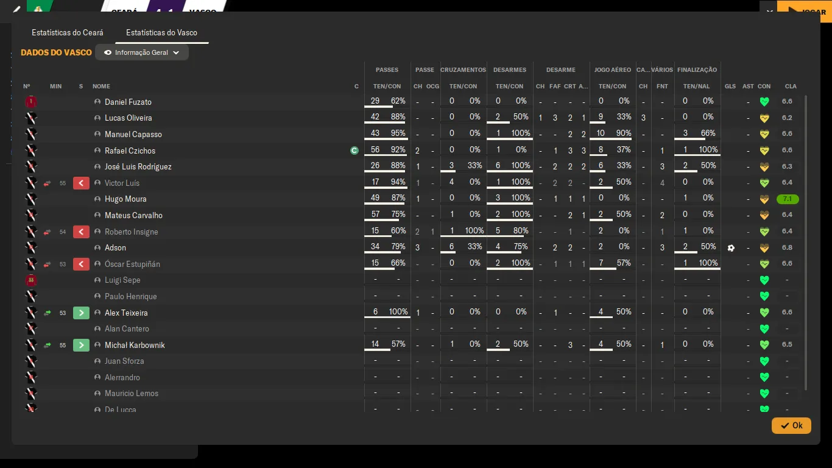Click the substituted-off arrow for Óscar Estupiñán
Viewport: 832px width, 468px height.
(x=81, y=264)
